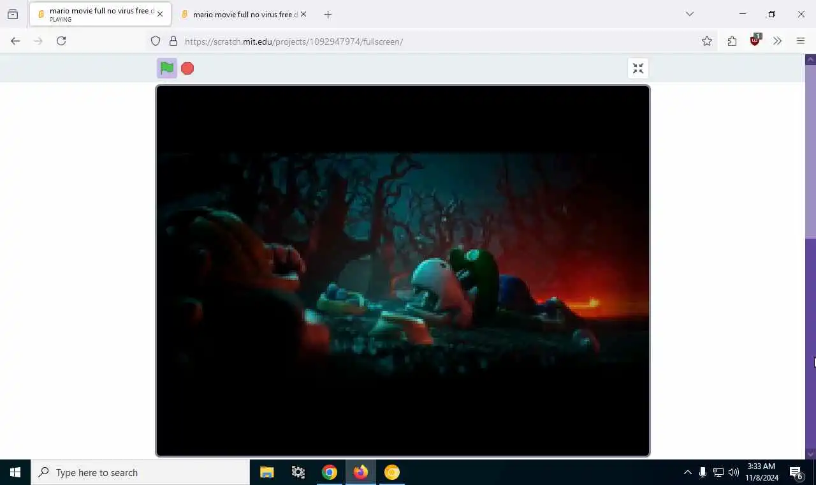Viewport: 816px width, 485px height.
Task: Switch to the first PLAYING mario movie tab
Action: [99, 14]
